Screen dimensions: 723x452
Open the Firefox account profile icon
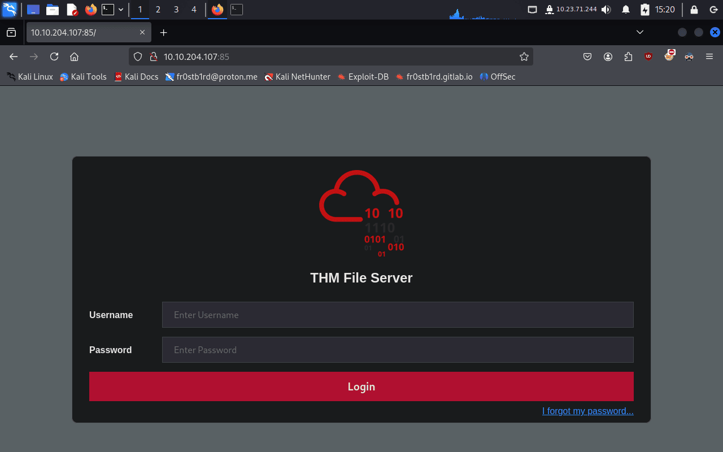click(x=608, y=56)
